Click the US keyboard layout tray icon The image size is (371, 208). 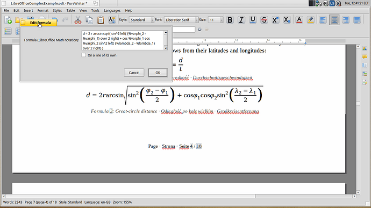[332, 3]
